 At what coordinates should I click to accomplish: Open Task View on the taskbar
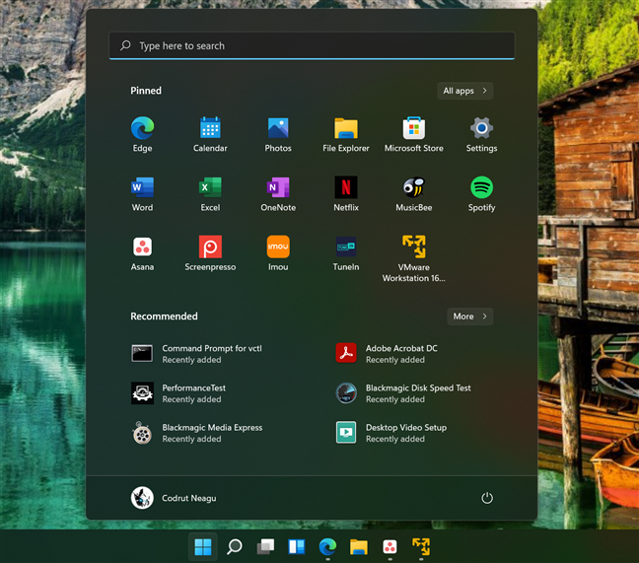pos(265,546)
